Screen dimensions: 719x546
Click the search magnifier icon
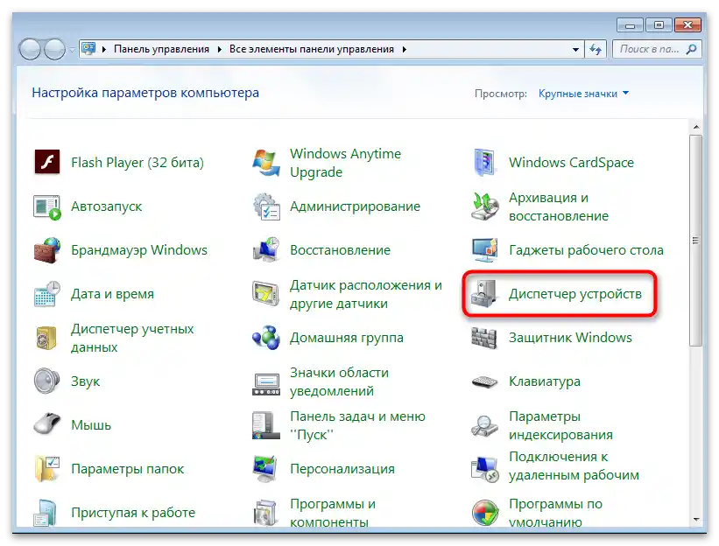691,49
